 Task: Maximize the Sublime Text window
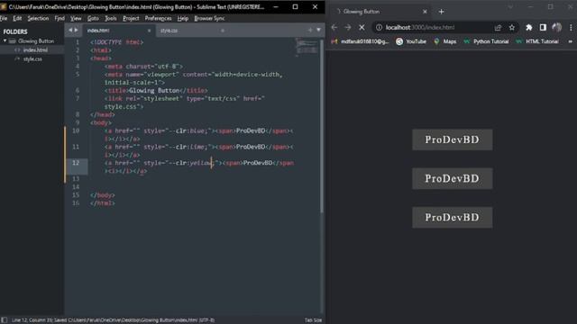click(x=295, y=6)
